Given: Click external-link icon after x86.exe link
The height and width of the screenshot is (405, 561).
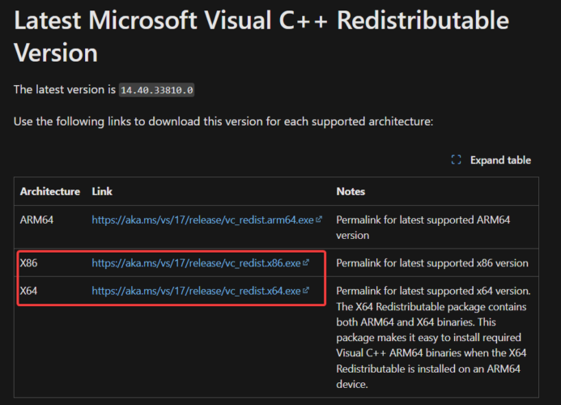Looking at the screenshot, I should (x=305, y=262).
